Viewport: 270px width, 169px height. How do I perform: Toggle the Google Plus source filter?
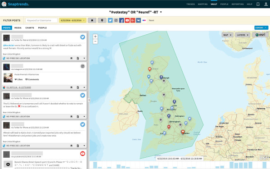[133, 20]
